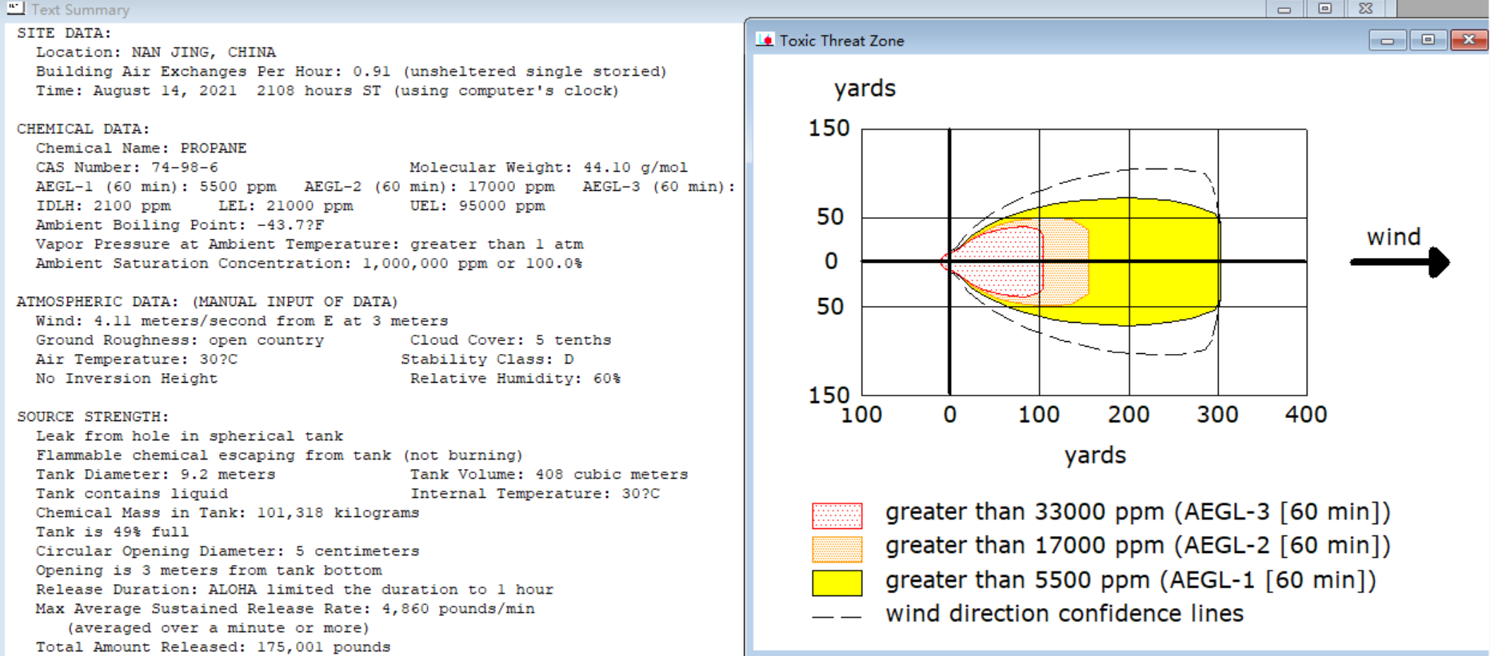Click the 'greater than 33000 ppm' legend label
The height and width of the screenshot is (656, 1490).
click(1137, 512)
